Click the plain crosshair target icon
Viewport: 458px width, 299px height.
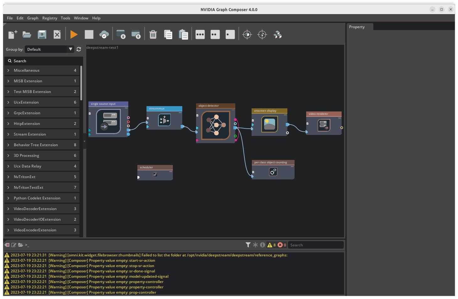coord(262,34)
